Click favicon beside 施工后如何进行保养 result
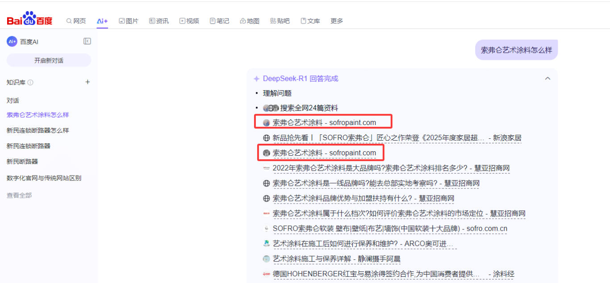The width and height of the screenshot is (610, 283). (267, 244)
